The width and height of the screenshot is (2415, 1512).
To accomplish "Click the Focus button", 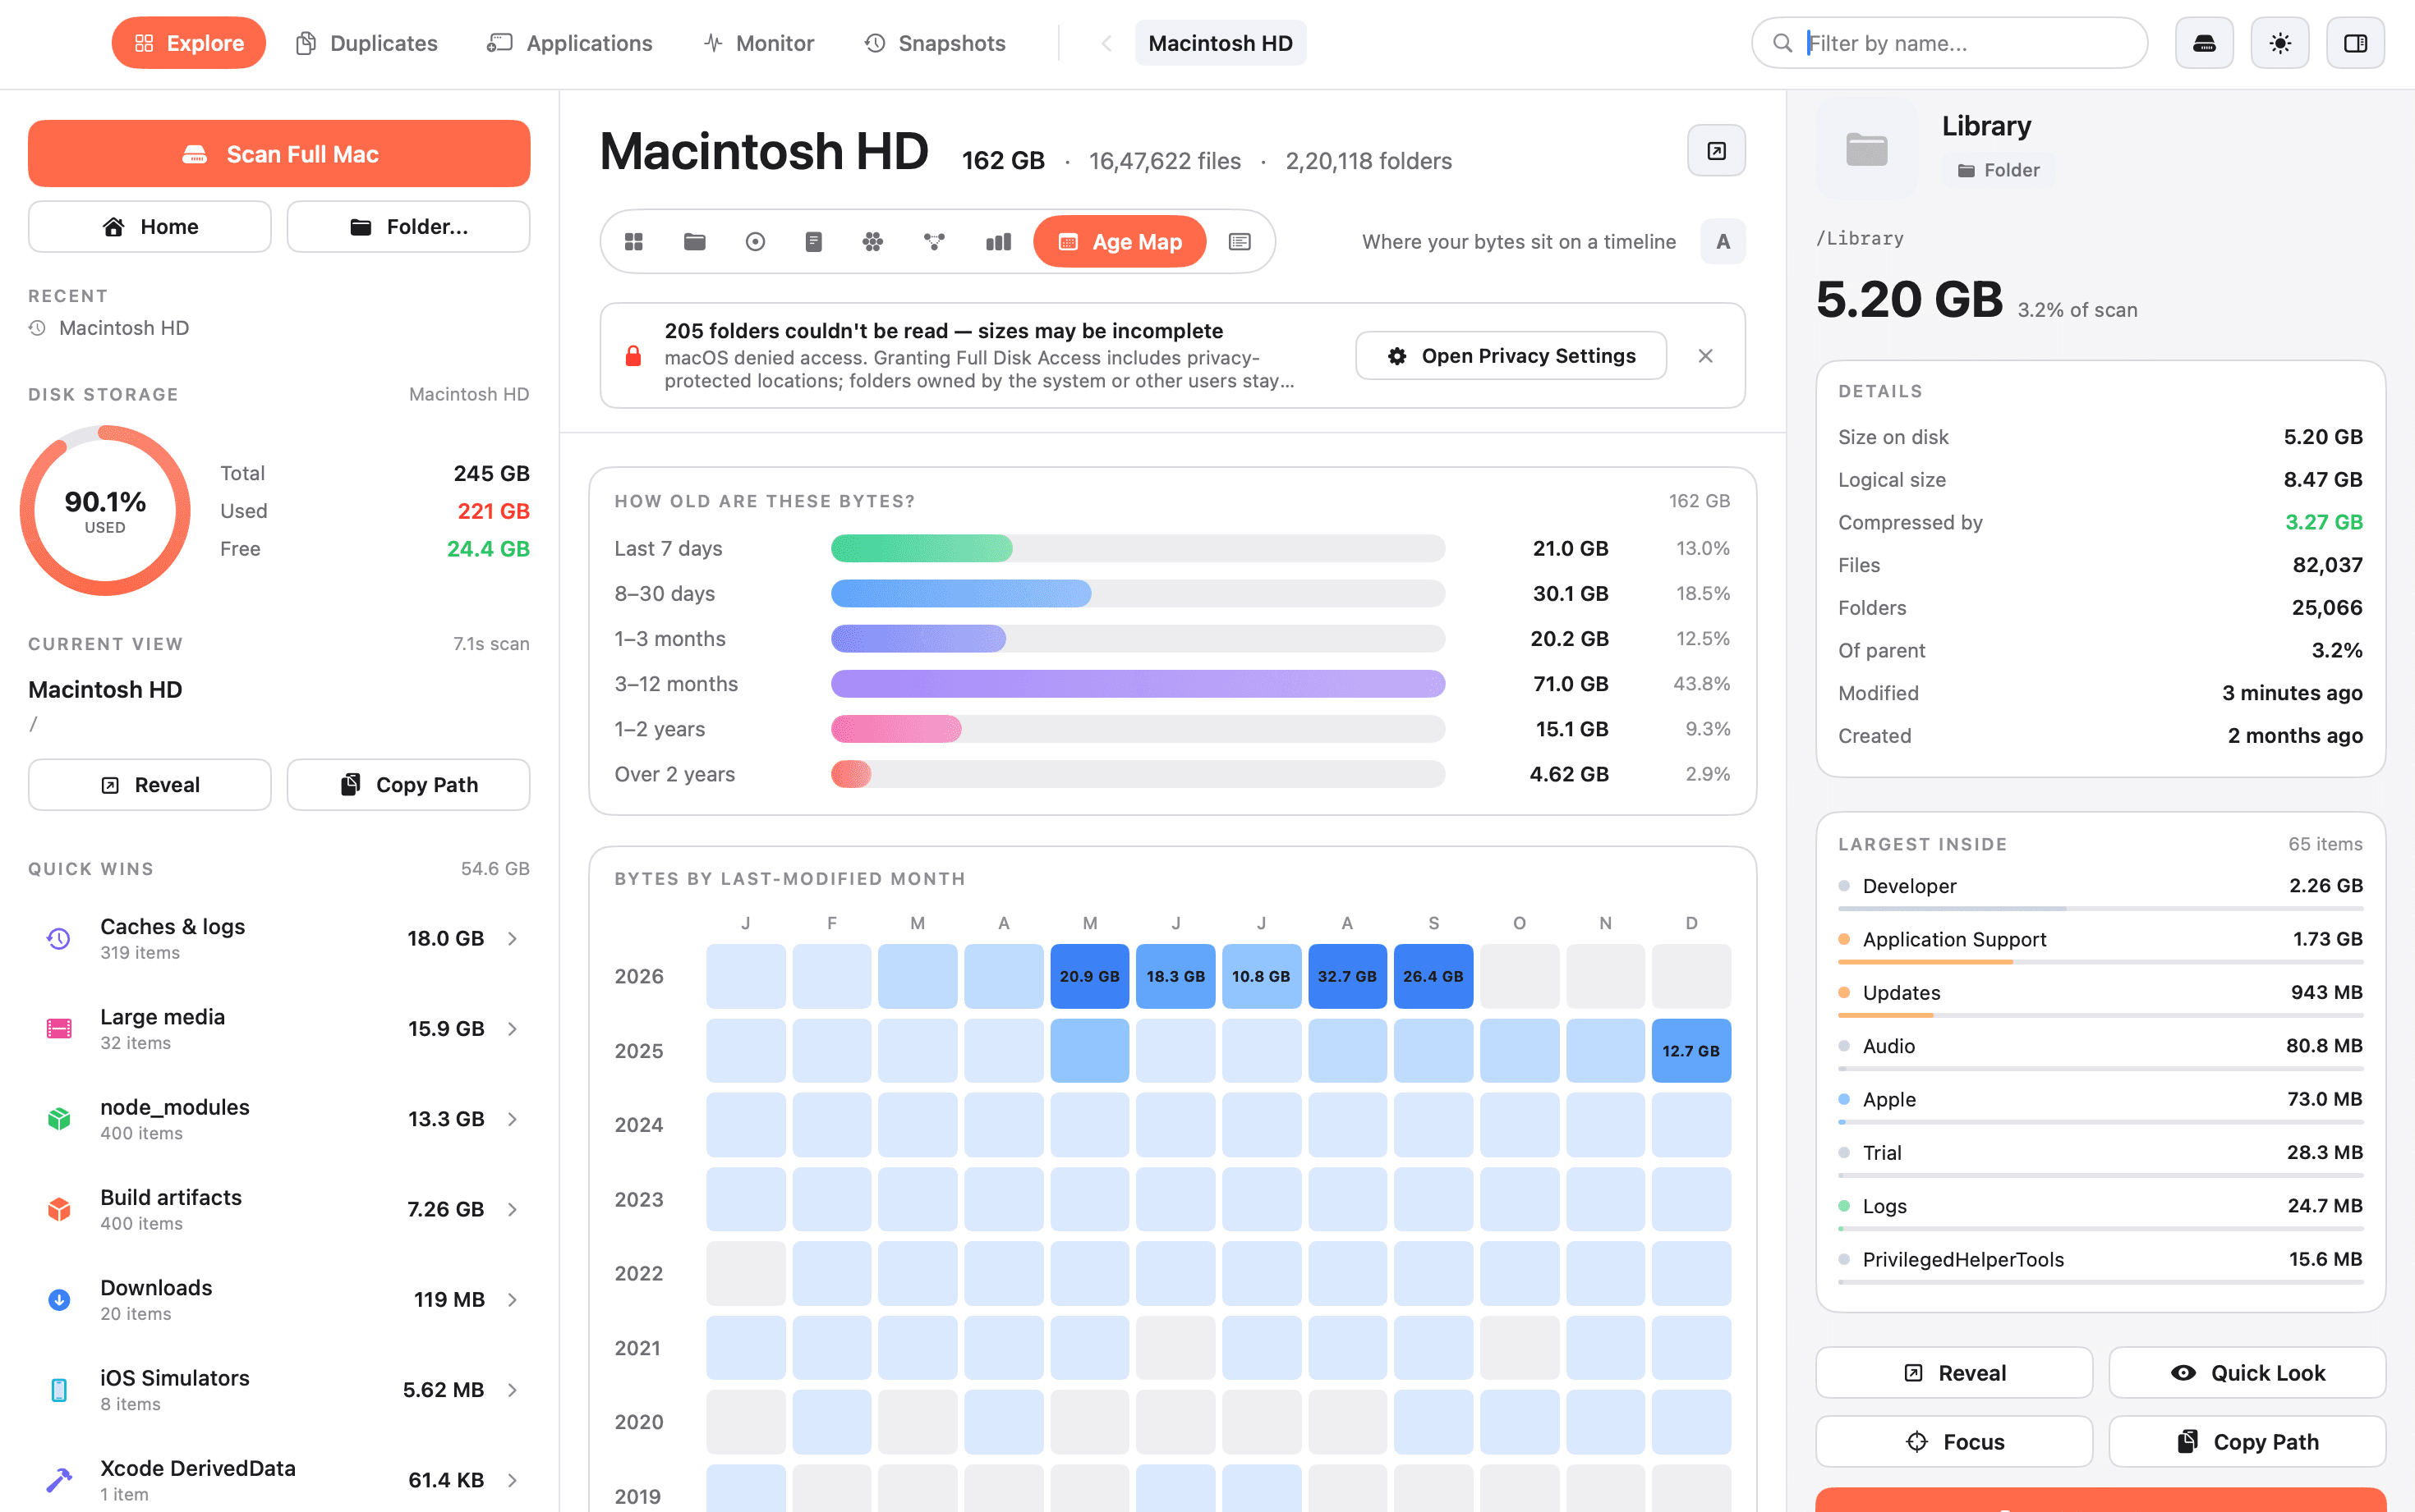I will click(1954, 1441).
